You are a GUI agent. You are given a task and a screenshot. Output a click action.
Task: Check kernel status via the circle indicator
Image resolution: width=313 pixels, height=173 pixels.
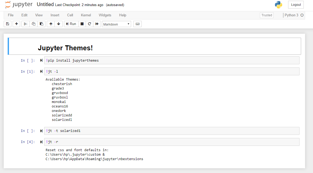(x=302, y=15)
